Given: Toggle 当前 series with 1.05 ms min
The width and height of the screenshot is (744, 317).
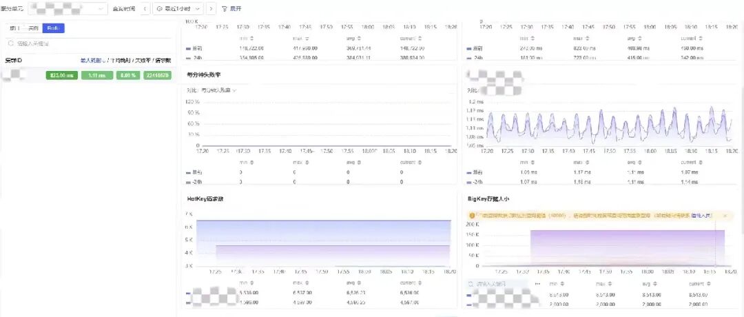Looking at the screenshot, I should [x=474, y=172].
